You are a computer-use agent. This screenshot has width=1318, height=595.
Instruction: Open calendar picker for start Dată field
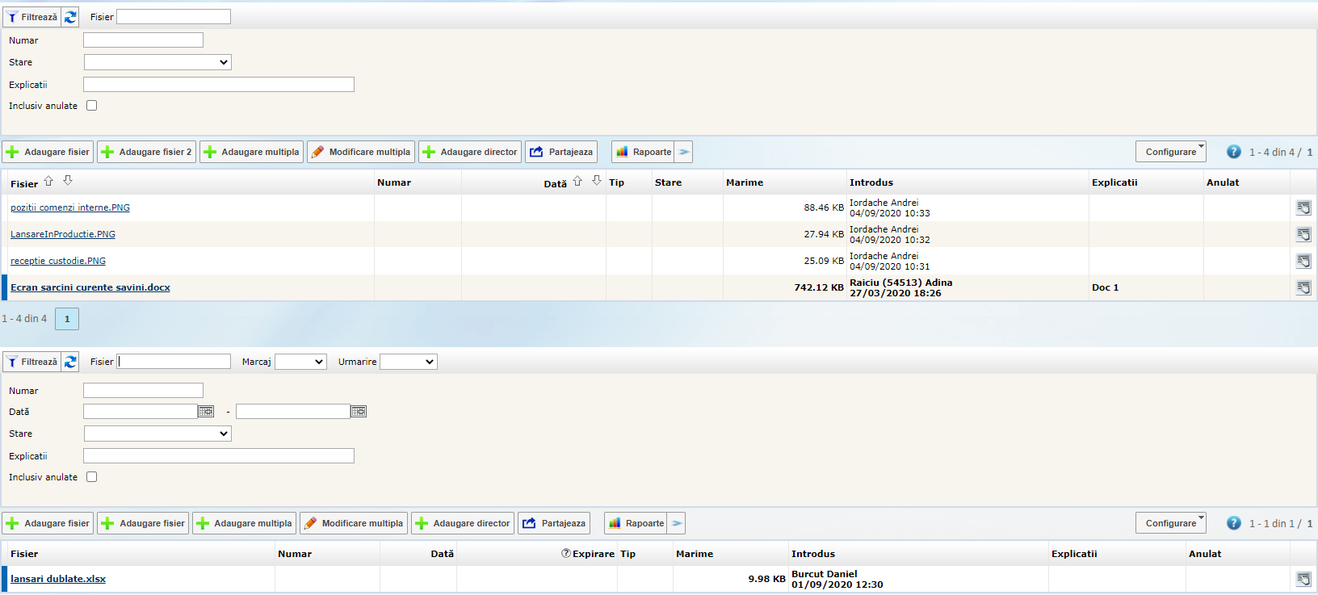tap(206, 412)
